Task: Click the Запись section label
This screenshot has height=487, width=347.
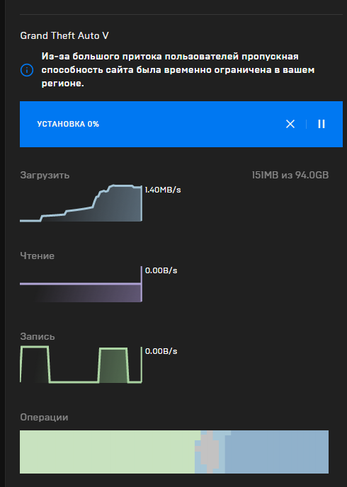Action: 38,337
